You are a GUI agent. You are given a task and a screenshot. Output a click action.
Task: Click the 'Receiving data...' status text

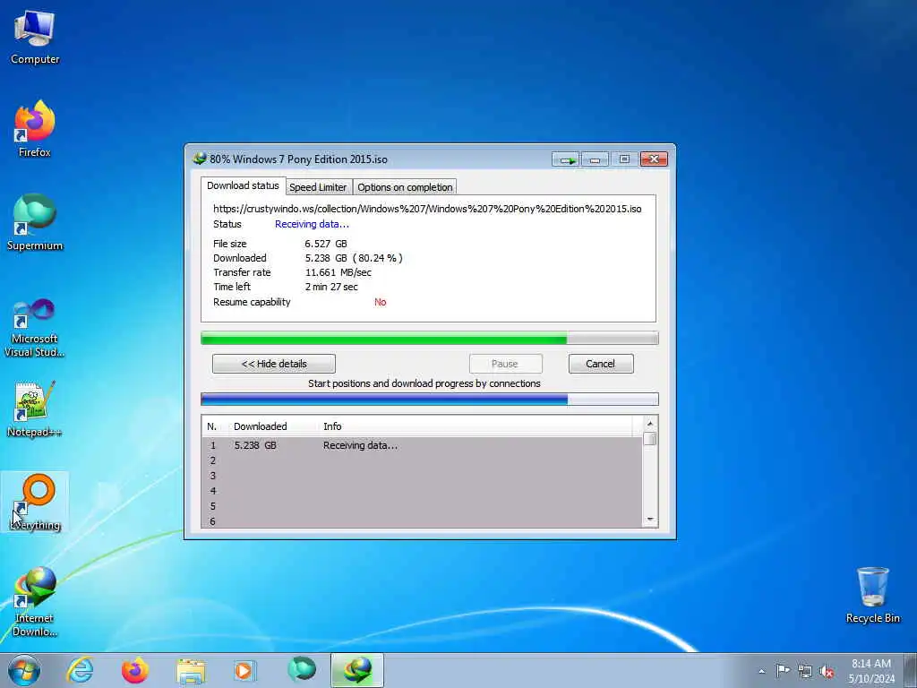pos(312,224)
